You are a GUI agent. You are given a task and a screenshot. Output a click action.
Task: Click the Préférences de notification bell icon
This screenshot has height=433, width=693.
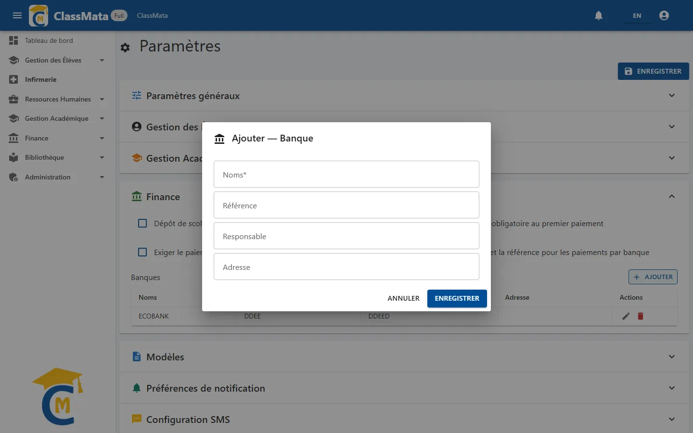click(137, 388)
